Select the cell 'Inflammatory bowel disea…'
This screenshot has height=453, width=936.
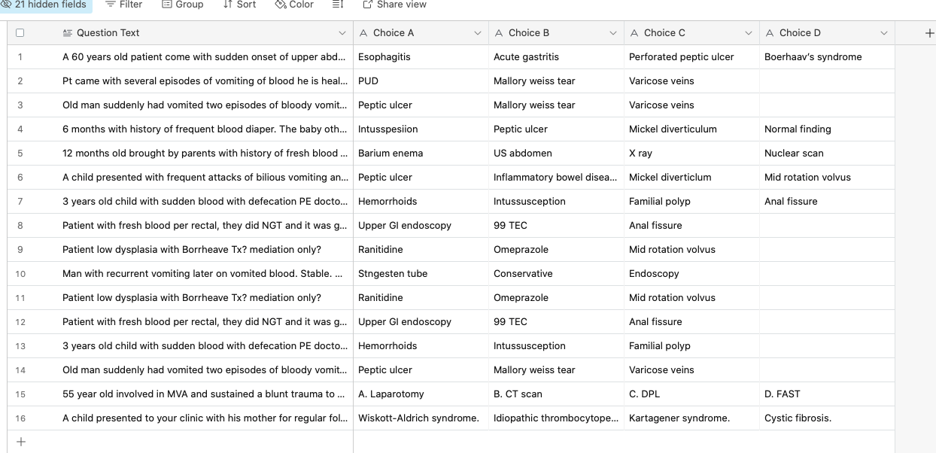pyautogui.click(x=556, y=178)
